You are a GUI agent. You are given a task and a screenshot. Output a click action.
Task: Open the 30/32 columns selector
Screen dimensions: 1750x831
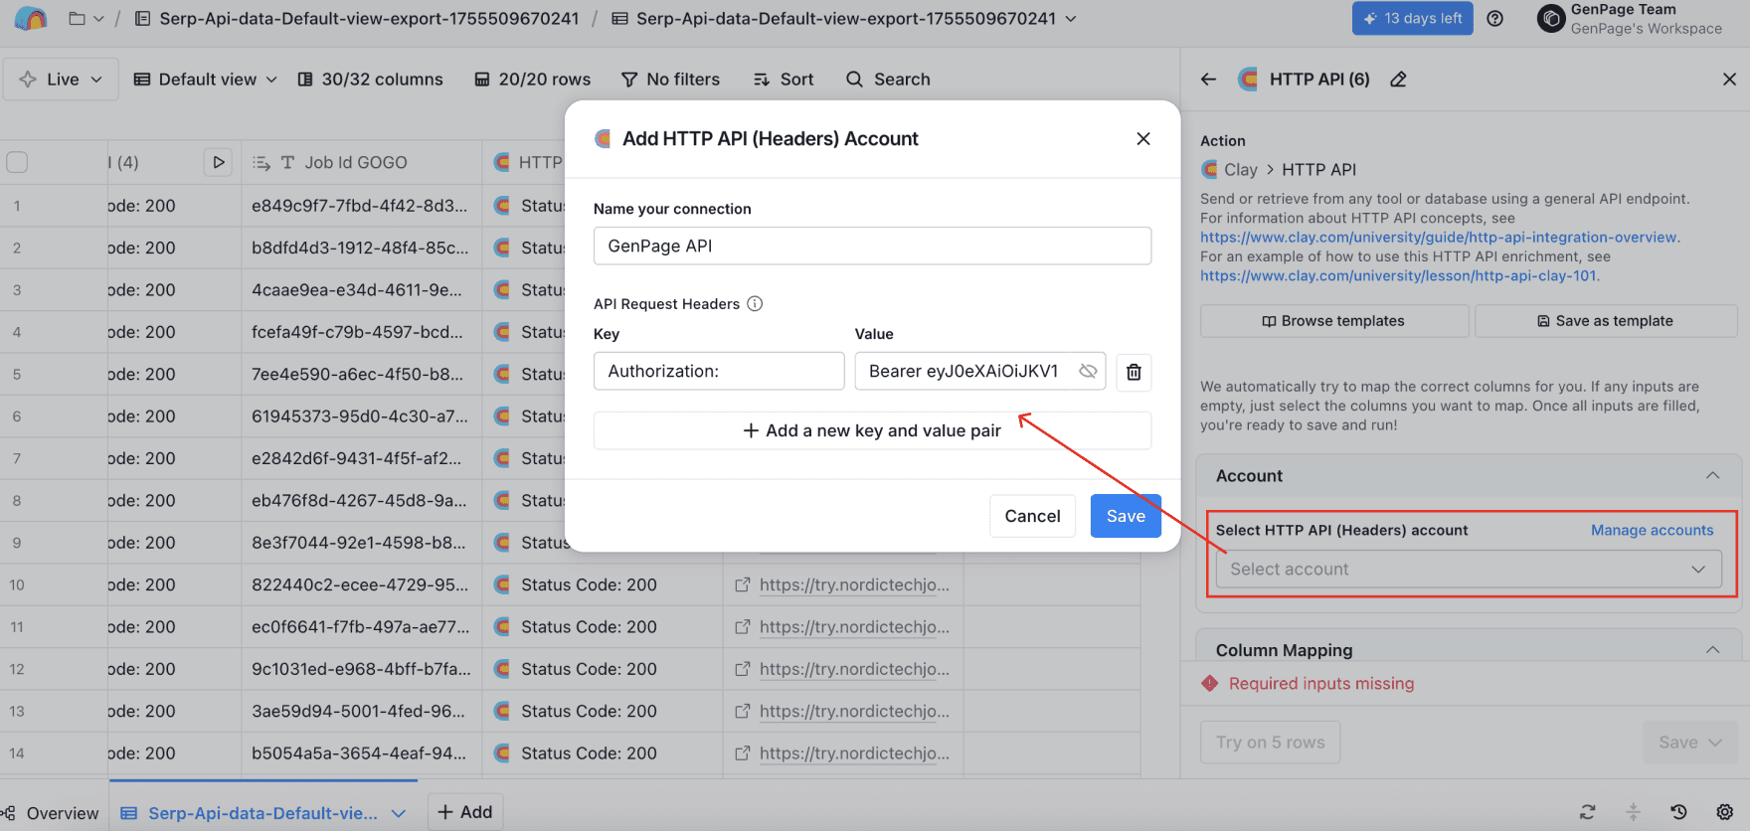click(371, 79)
